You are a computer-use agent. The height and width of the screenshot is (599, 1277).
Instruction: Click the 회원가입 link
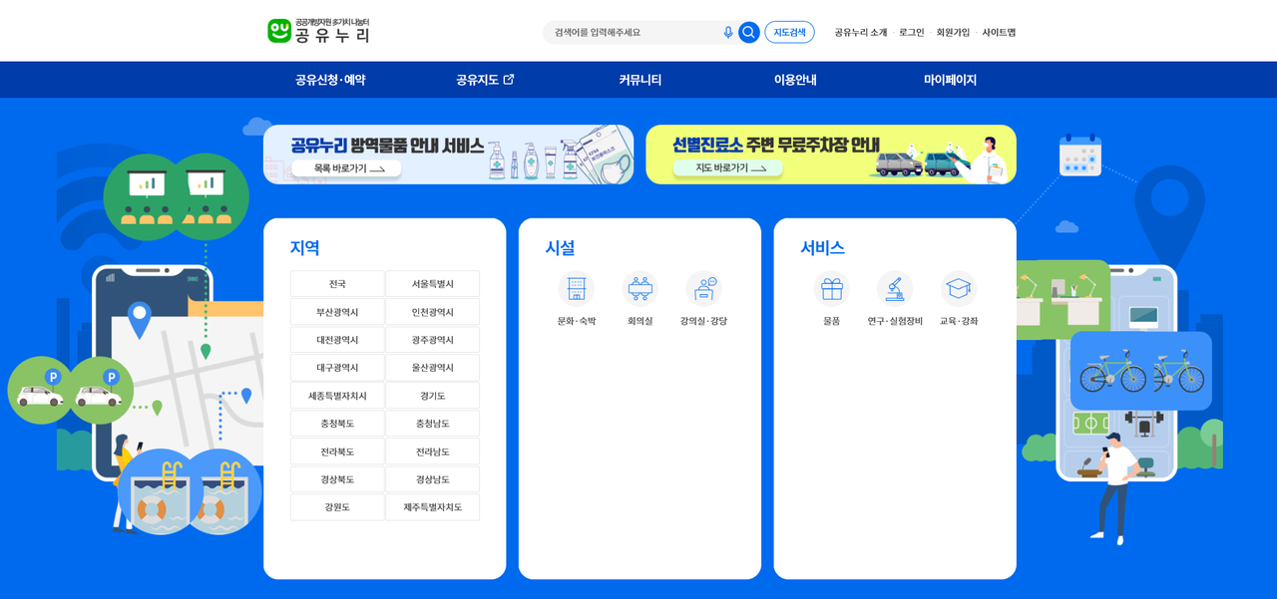pyautogui.click(x=953, y=33)
